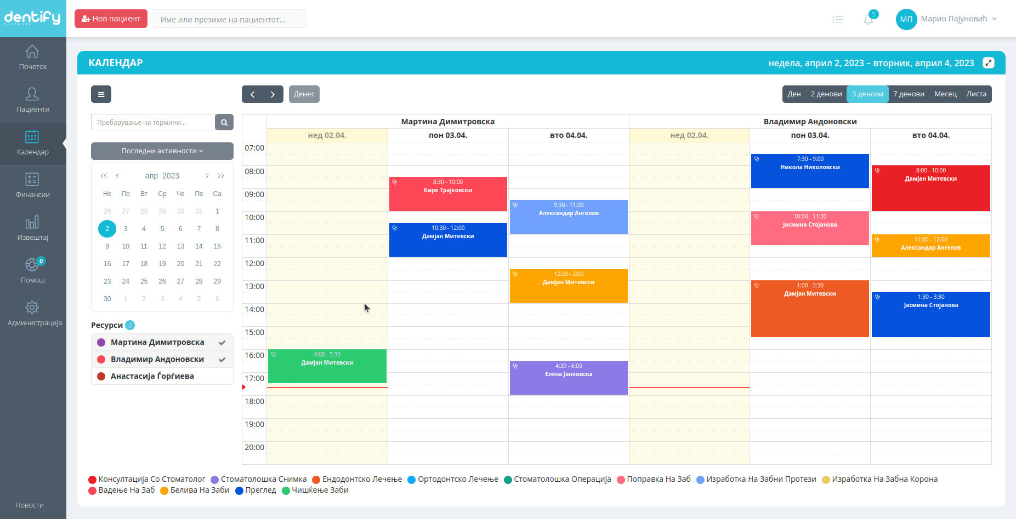Click the red Консултација Со Стоматолог legend dot
Viewport: 1016px width, 519px height.
coord(92,479)
